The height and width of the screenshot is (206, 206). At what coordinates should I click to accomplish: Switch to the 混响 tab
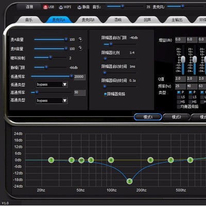118,20
